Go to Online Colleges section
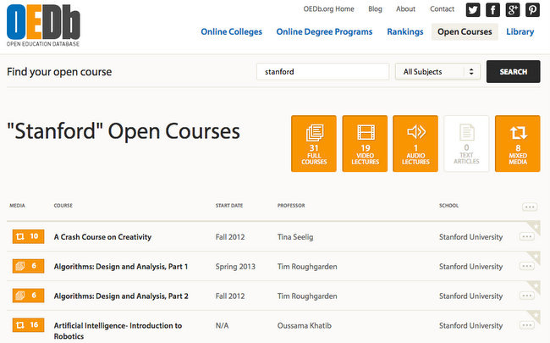Image resolution: width=550 pixels, height=343 pixels. [x=231, y=31]
